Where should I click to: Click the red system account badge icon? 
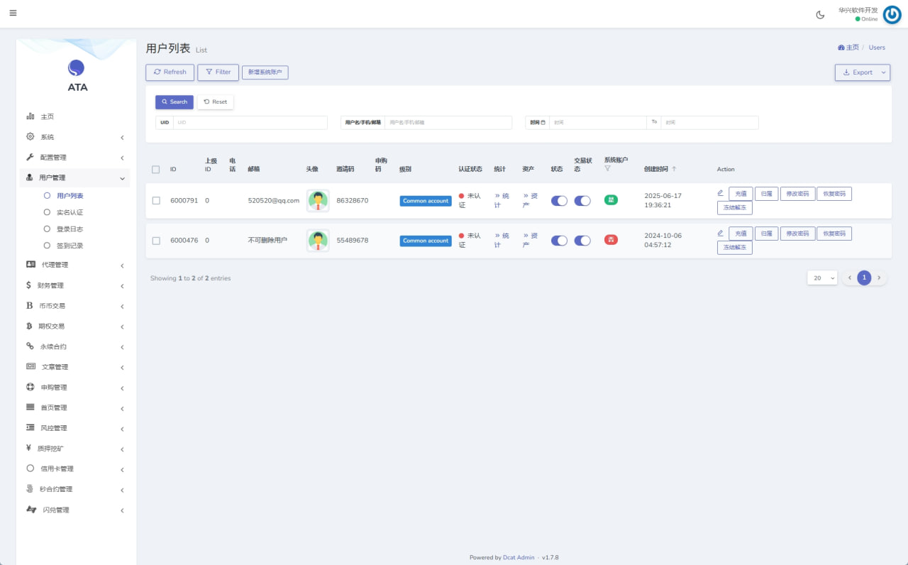(x=611, y=240)
